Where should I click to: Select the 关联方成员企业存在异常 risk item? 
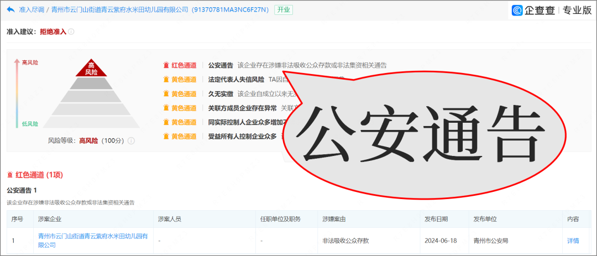point(243,108)
